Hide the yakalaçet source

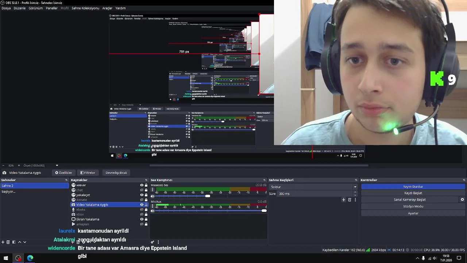click(x=142, y=195)
